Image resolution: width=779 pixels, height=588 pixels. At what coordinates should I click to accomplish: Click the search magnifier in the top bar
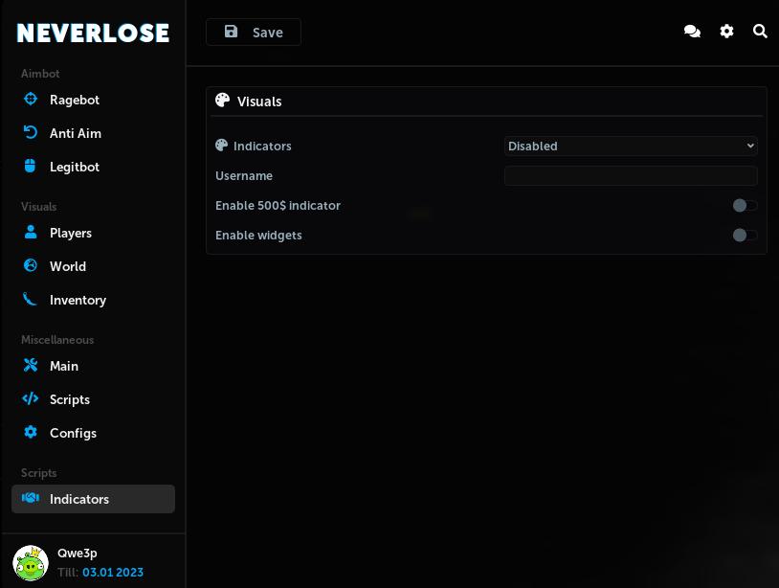click(760, 31)
